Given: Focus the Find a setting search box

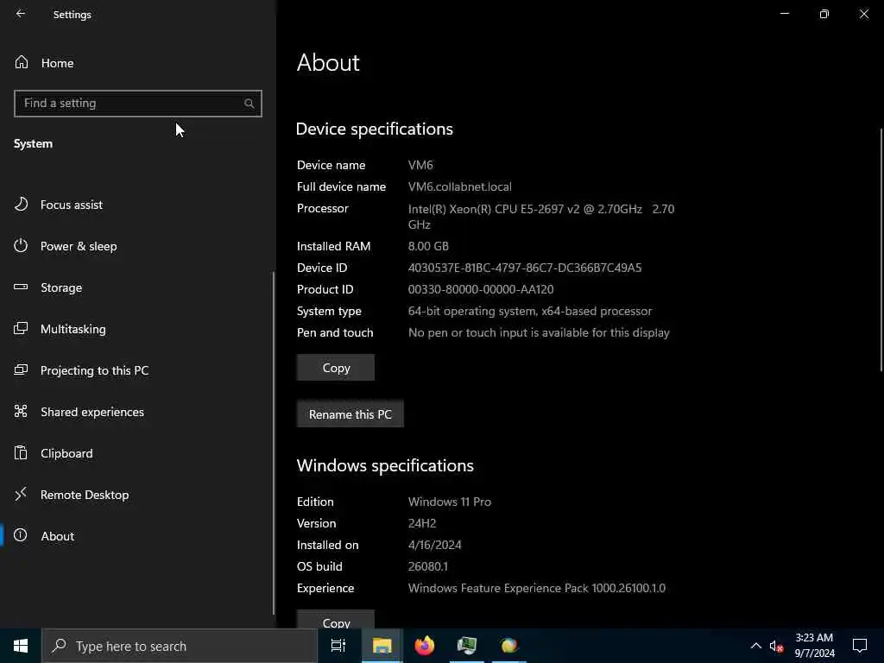Looking at the screenshot, I should click(x=138, y=104).
